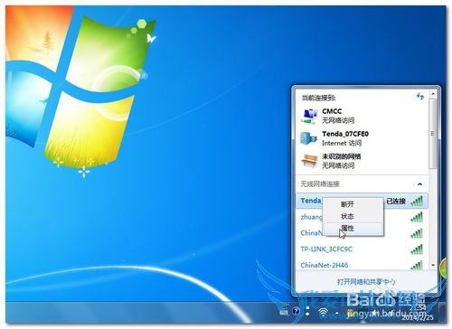Click the Tenda_07CFE0 network icon
452x329 pixels.
point(308,138)
